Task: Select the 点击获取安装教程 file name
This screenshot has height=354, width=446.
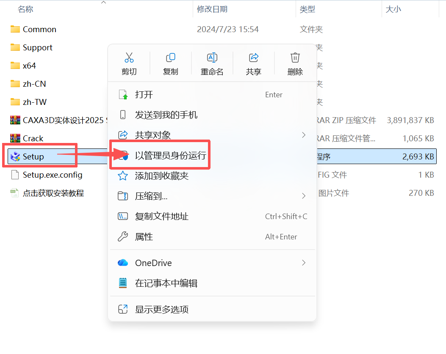Action: coord(53,193)
